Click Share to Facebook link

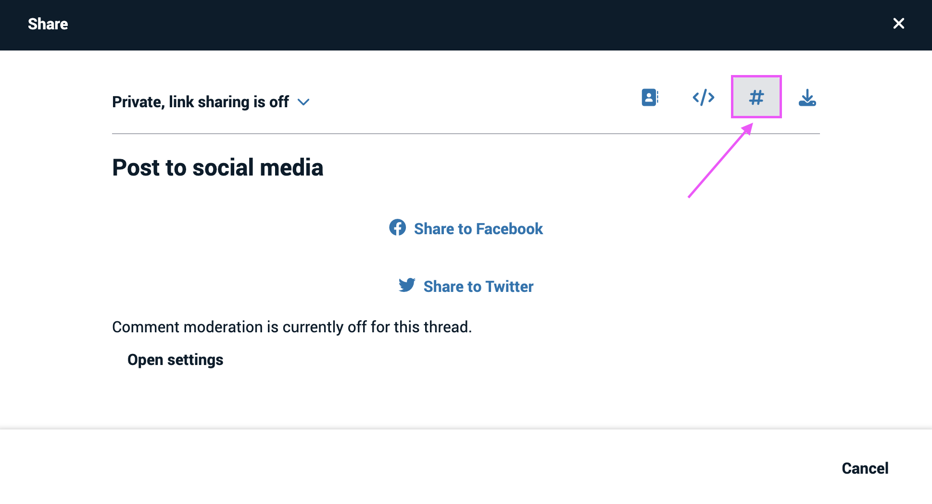pyautogui.click(x=466, y=228)
